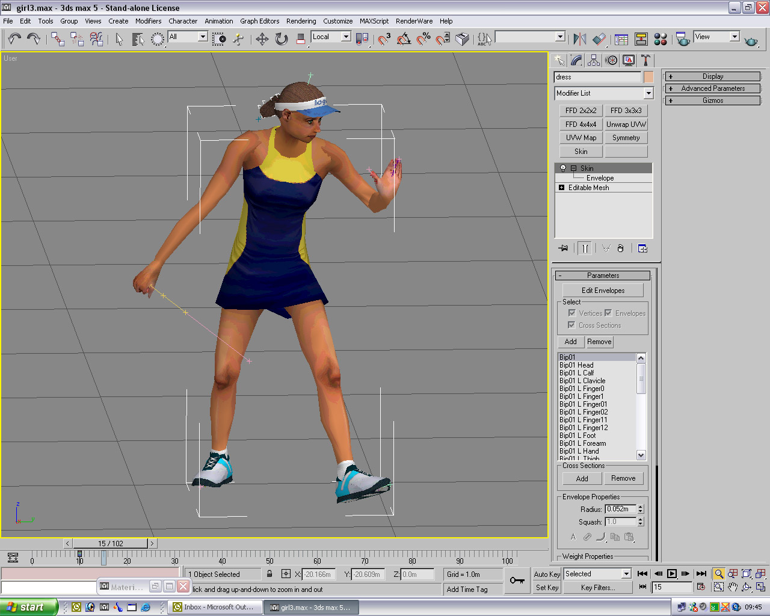
Task: Toggle the Envelopes checkbox
Action: 608,313
